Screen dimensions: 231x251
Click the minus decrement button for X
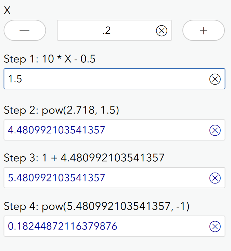25,31
